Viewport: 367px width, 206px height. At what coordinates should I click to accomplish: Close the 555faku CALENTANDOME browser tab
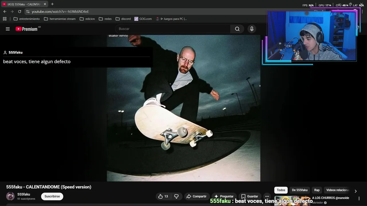click(45, 4)
